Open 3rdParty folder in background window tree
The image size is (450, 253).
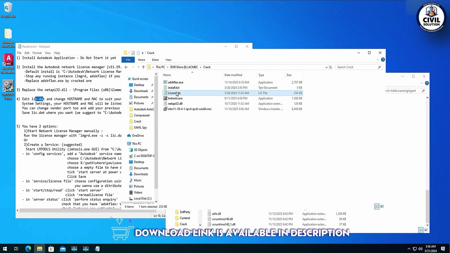coord(185,212)
